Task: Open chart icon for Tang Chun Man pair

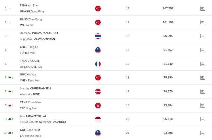Action: (x=202, y=105)
